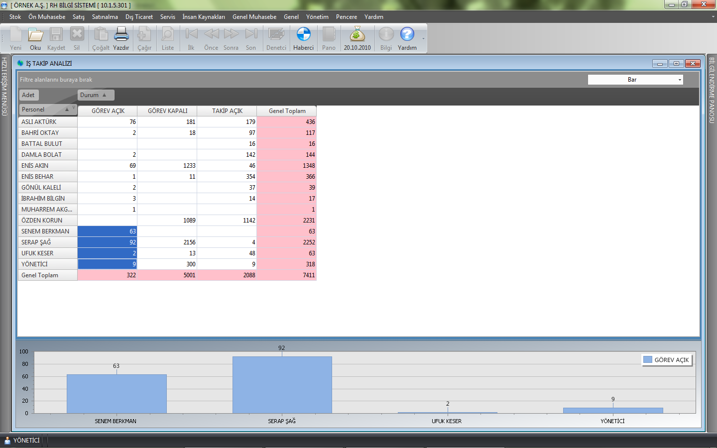
Task: Click the GÖREV KAPALI column header
Action: tap(167, 111)
